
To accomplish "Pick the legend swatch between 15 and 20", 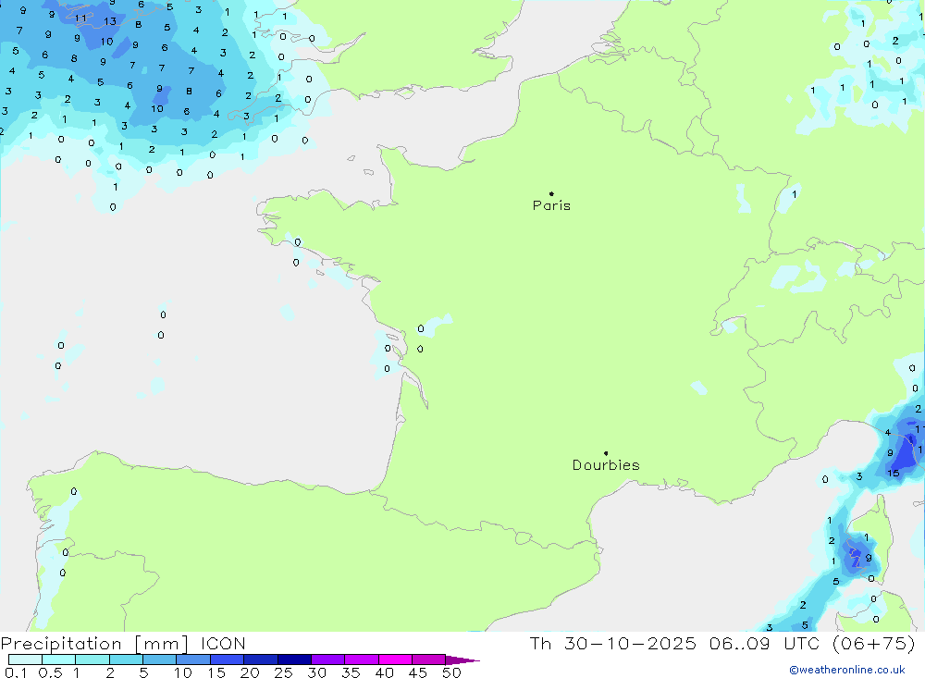I will pyautogui.click(x=228, y=660).
